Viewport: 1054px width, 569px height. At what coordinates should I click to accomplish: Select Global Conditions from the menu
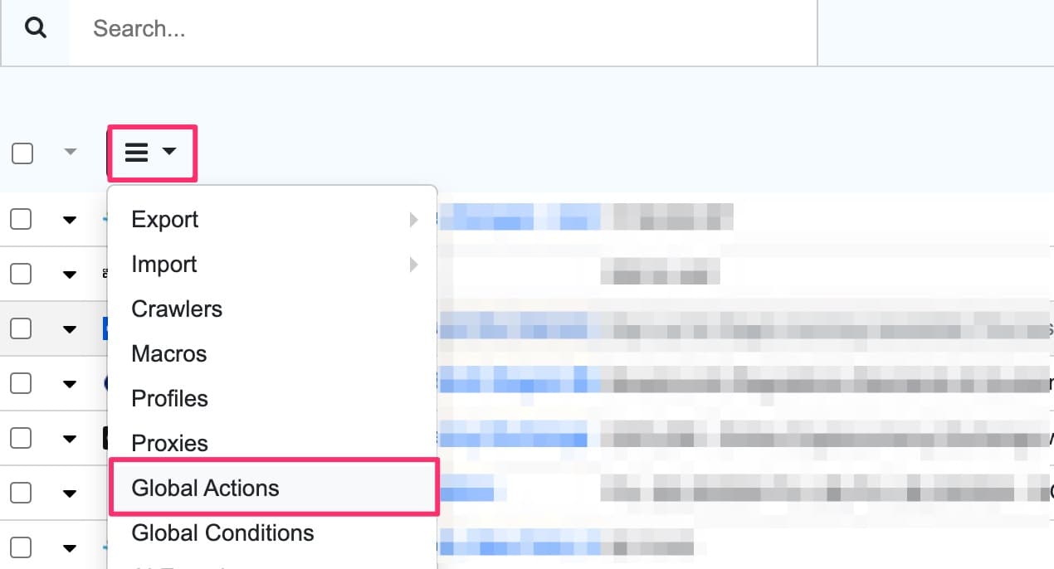(x=222, y=533)
